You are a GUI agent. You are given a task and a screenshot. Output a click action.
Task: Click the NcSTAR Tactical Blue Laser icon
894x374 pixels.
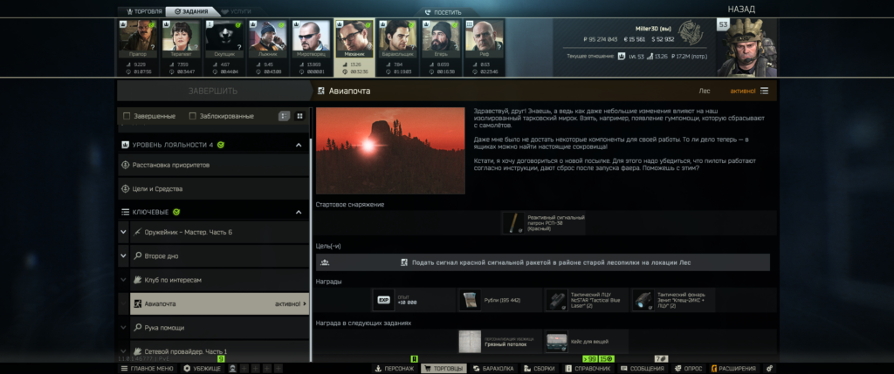[557, 300]
